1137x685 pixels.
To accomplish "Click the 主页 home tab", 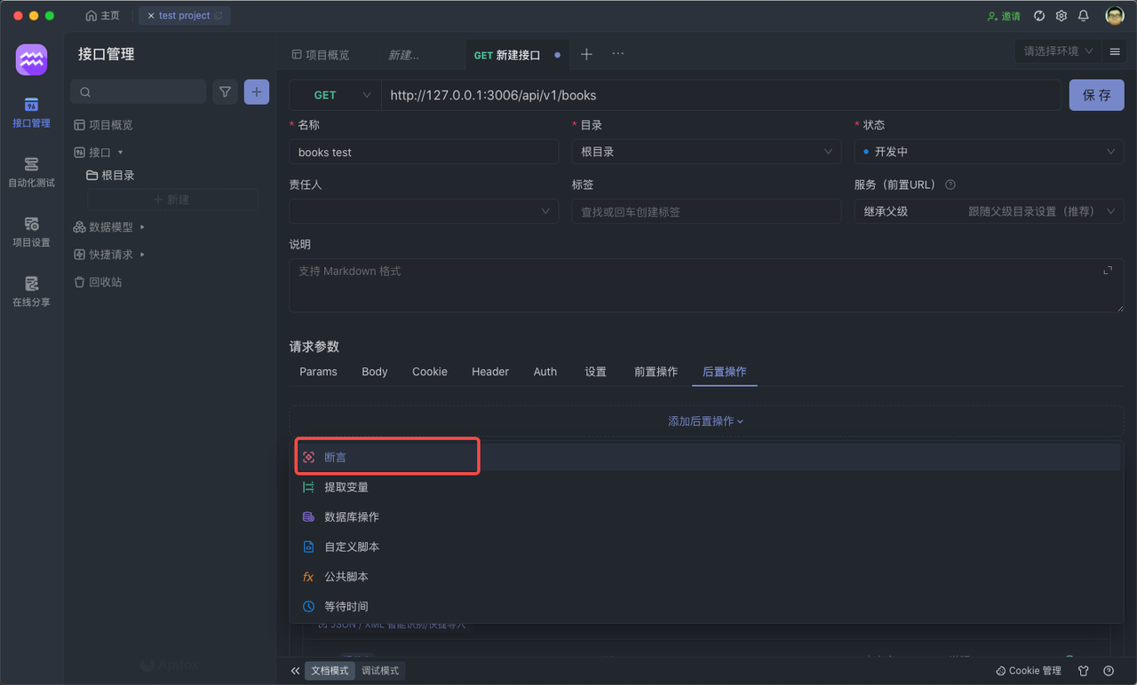I will 103,16.
